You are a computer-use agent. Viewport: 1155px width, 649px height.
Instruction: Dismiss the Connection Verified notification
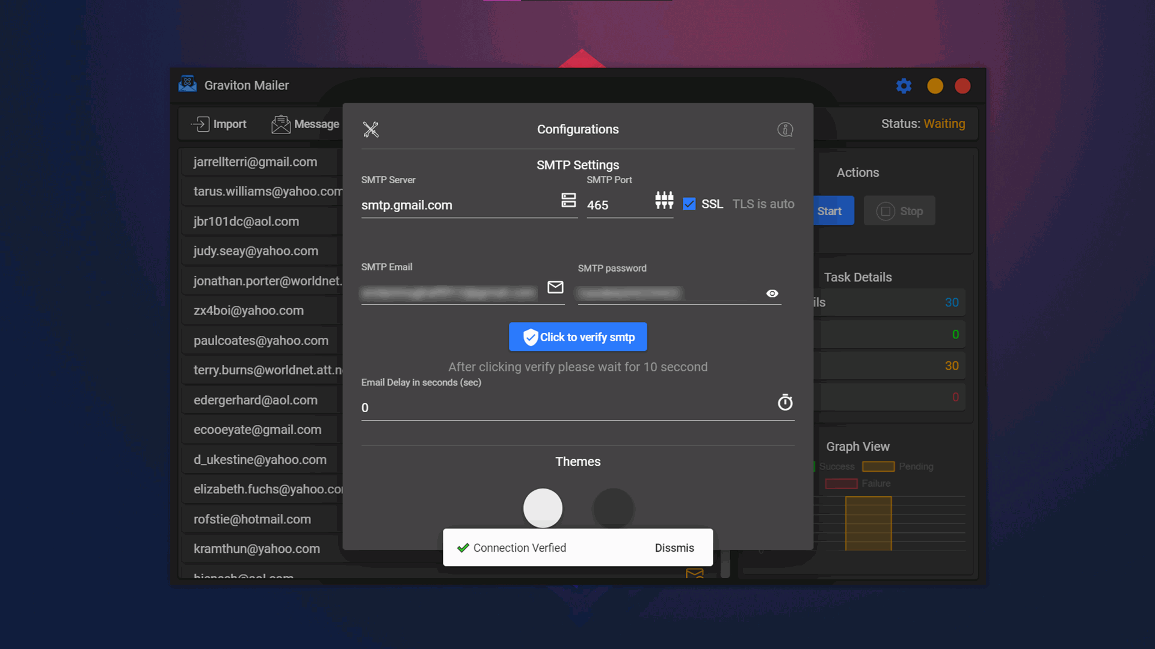(674, 547)
